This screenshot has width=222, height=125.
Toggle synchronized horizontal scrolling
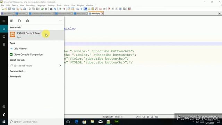click(x=72, y=9)
